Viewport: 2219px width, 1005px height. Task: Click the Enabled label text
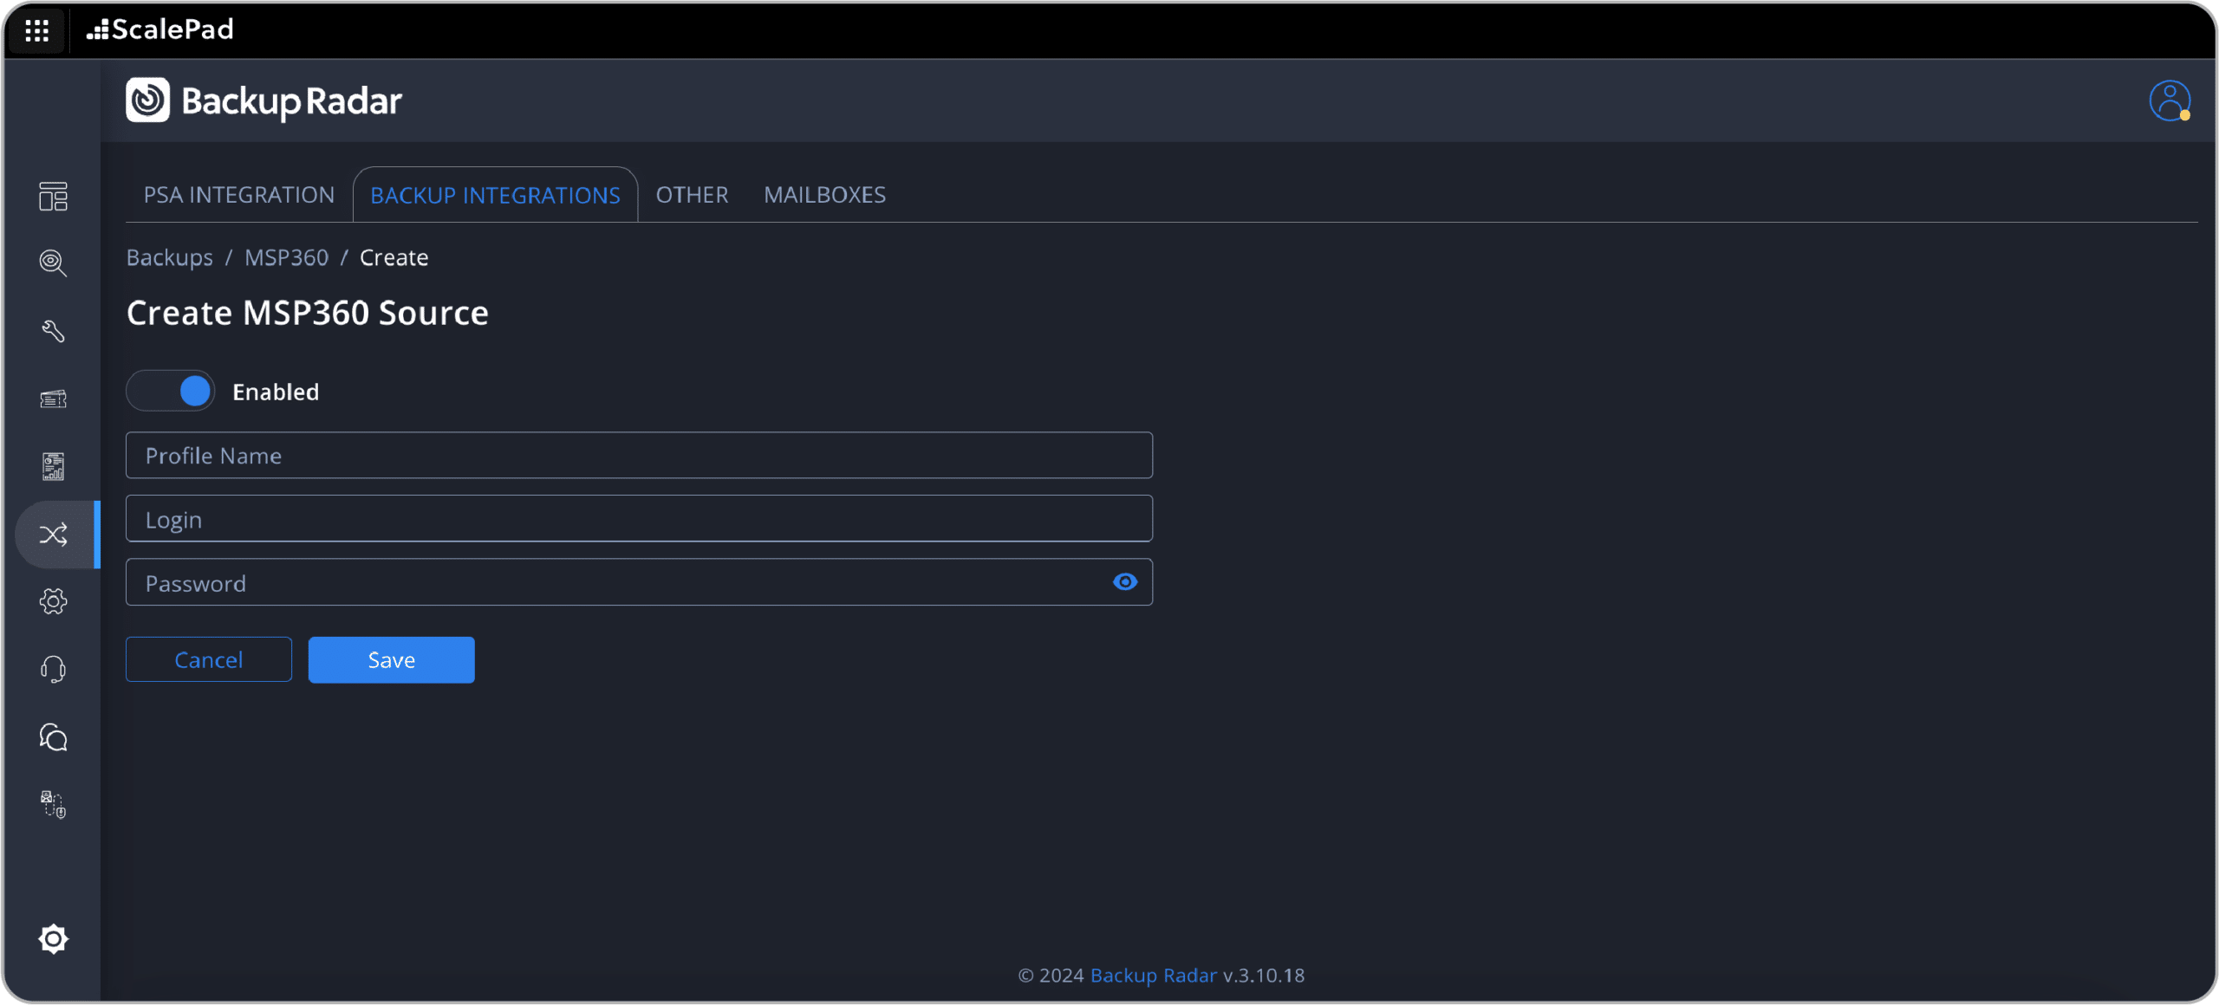[x=276, y=392]
